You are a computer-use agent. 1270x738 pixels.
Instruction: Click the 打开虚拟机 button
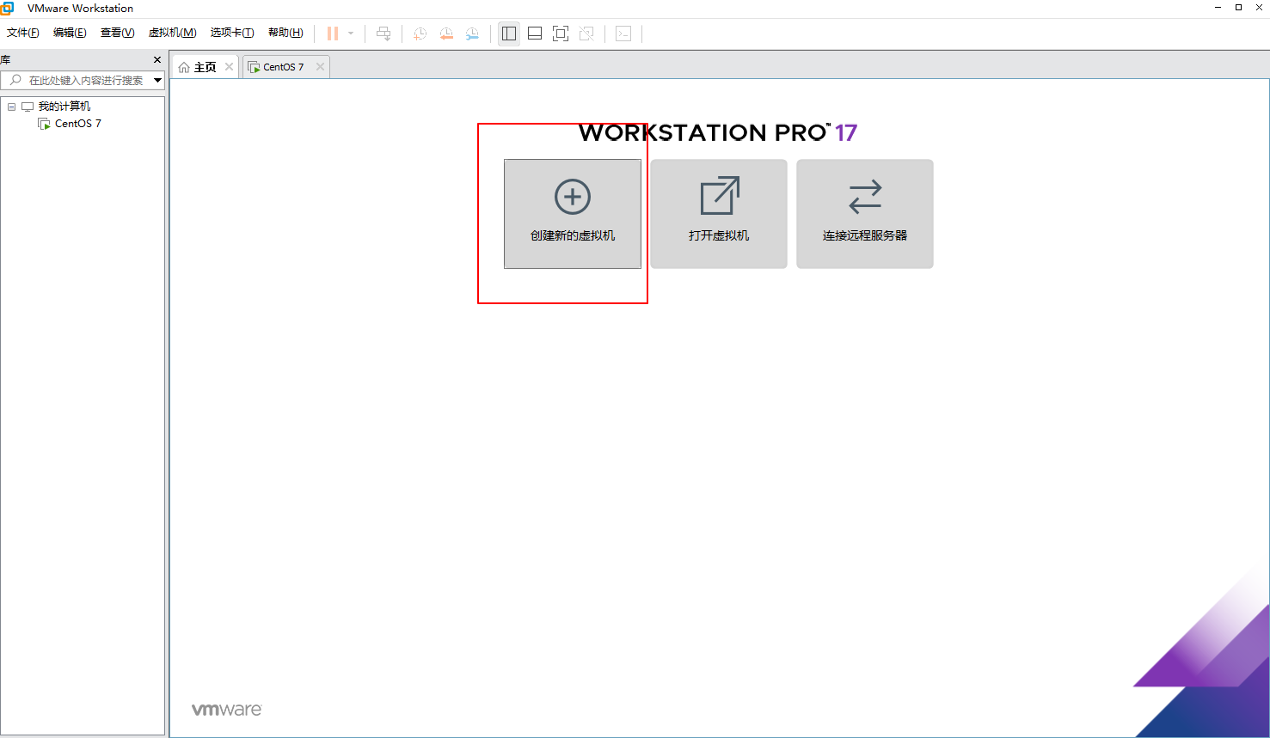719,214
